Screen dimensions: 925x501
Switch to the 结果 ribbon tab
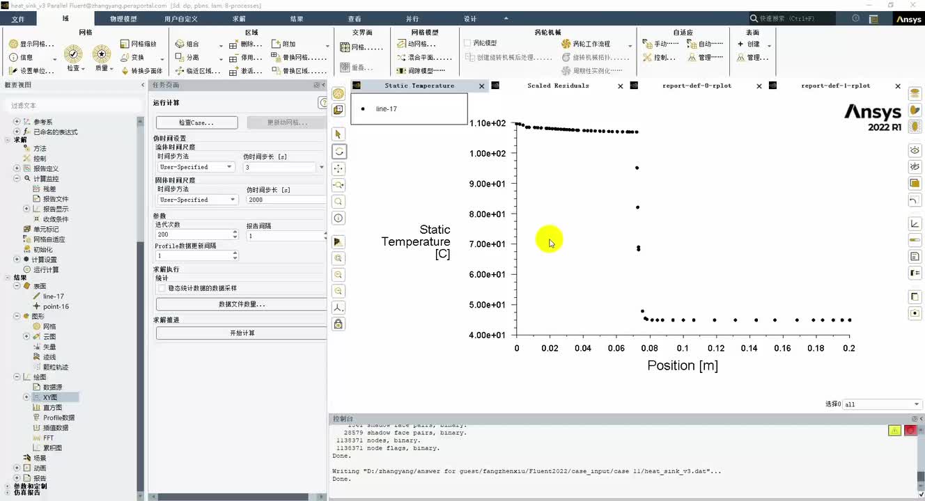coord(297,19)
